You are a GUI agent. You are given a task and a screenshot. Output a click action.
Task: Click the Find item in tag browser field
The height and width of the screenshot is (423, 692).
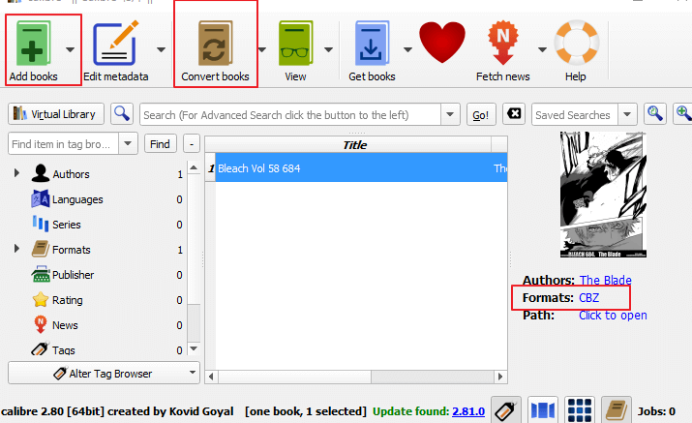pyautogui.click(x=63, y=144)
